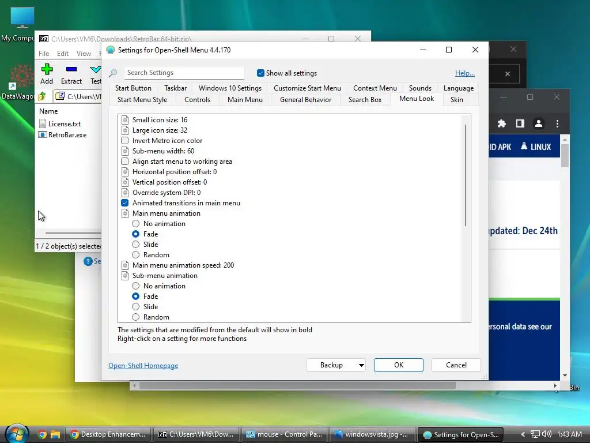Select Slide under Sub-menu animation

tap(136, 307)
